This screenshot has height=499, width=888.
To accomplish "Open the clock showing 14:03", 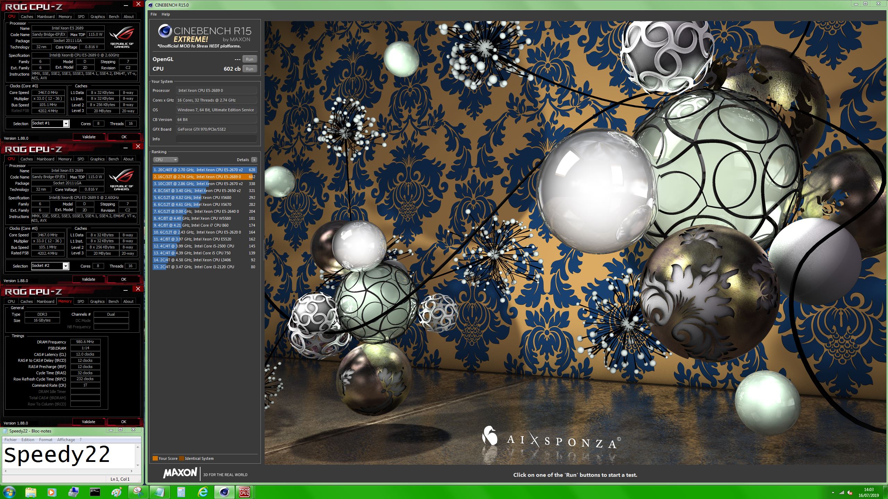I will 869,492.
